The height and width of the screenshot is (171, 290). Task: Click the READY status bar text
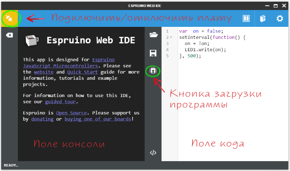[11, 165]
